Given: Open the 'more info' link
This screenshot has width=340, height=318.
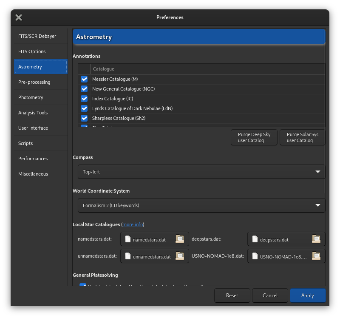Looking at the screenshot, I should pos(133,224).
